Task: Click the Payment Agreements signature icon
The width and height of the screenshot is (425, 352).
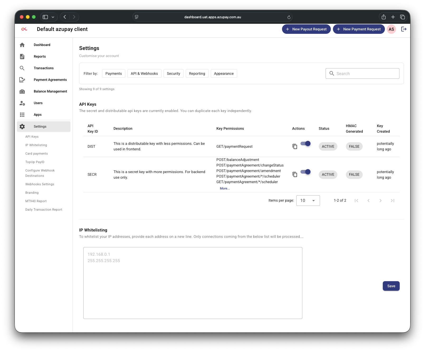Action: (22, 80)
